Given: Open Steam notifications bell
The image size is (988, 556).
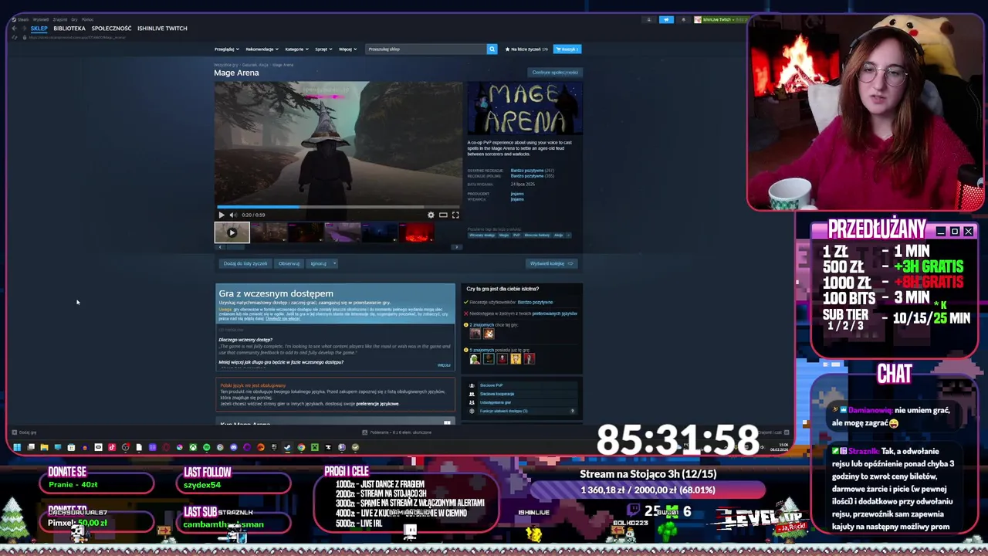Looking at the screenshot, I should click(x=683, y=19).
